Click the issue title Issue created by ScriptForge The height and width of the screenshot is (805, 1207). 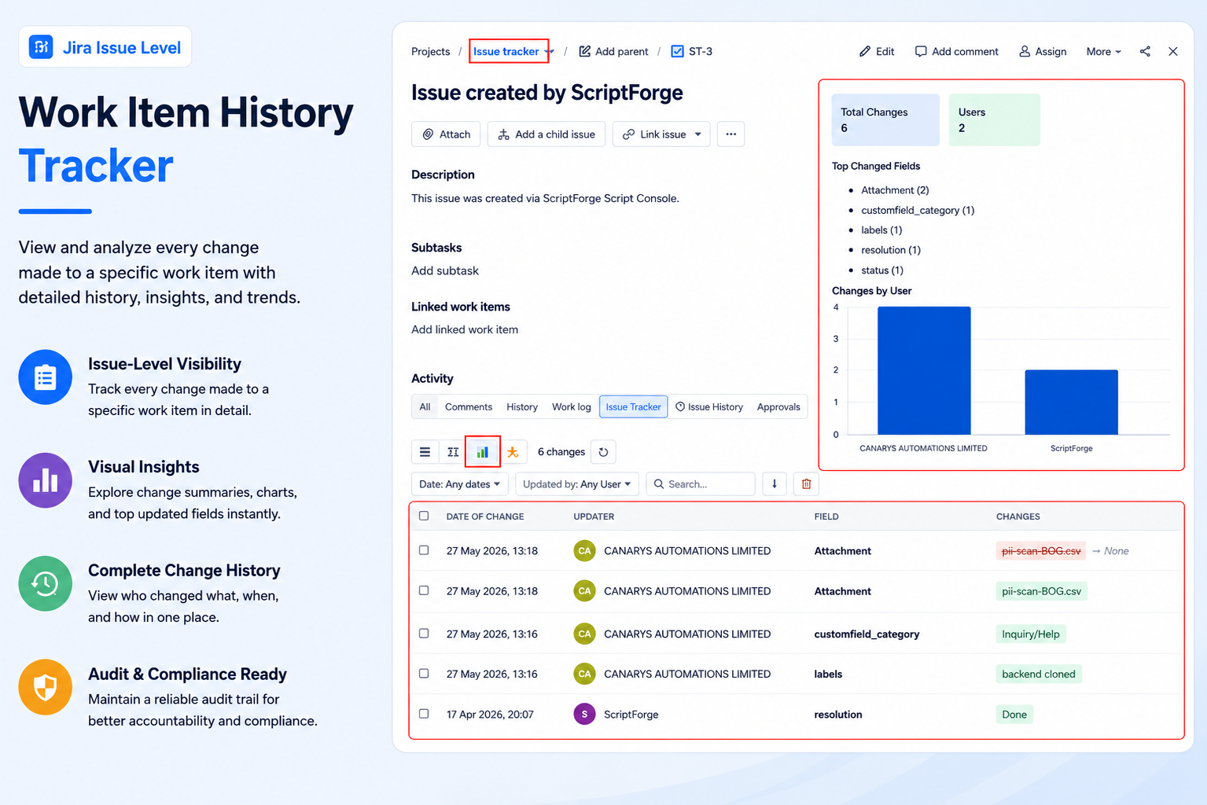tap(546, 93)
